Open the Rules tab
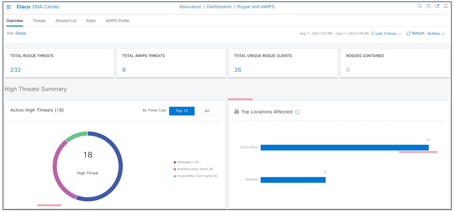 (x=91, y=21)
